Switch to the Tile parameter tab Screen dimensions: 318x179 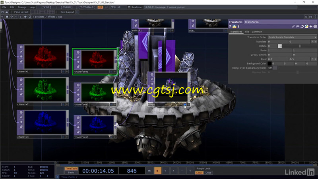(x=247, y=32)
